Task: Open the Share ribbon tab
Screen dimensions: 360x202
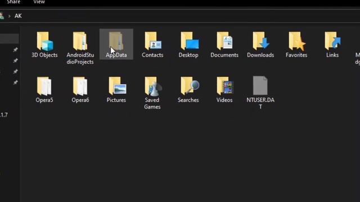Action: [x=13, y=2]
